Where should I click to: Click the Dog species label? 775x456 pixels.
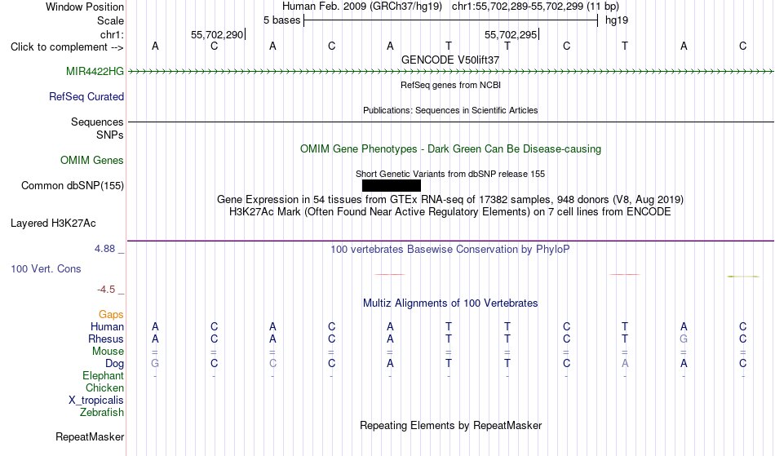coord(114,364)
